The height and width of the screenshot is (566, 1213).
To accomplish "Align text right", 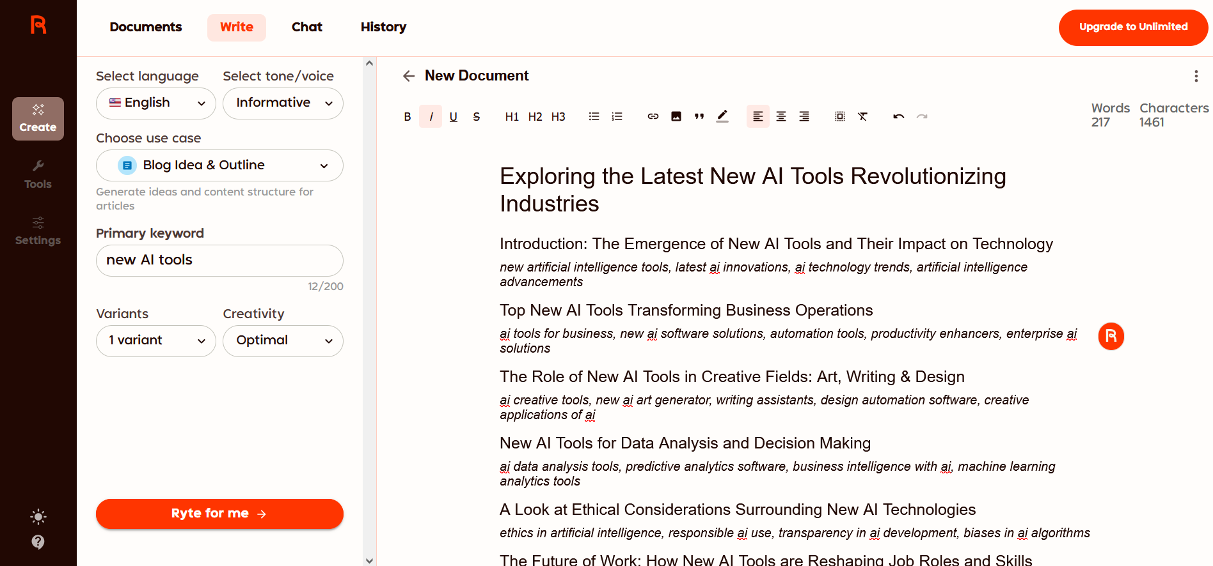I will pos(804,117).
